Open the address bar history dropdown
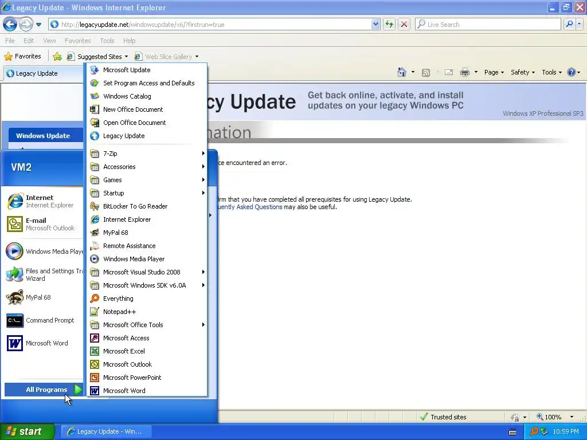The height and width of the screenshot is (440, 587). [x=375, y=24]
